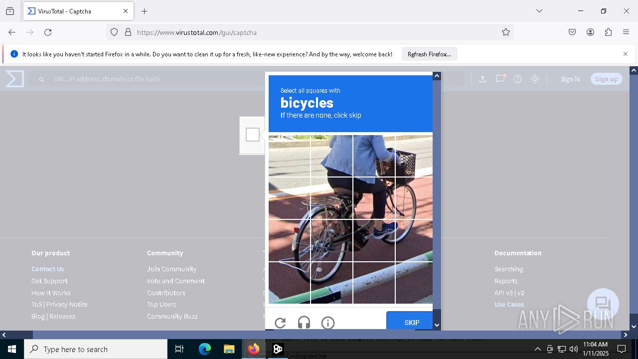This screenshot has width=638, height=359.
Task: Select the VirusTotal - Captcha tab
Action: pos(78,11)
